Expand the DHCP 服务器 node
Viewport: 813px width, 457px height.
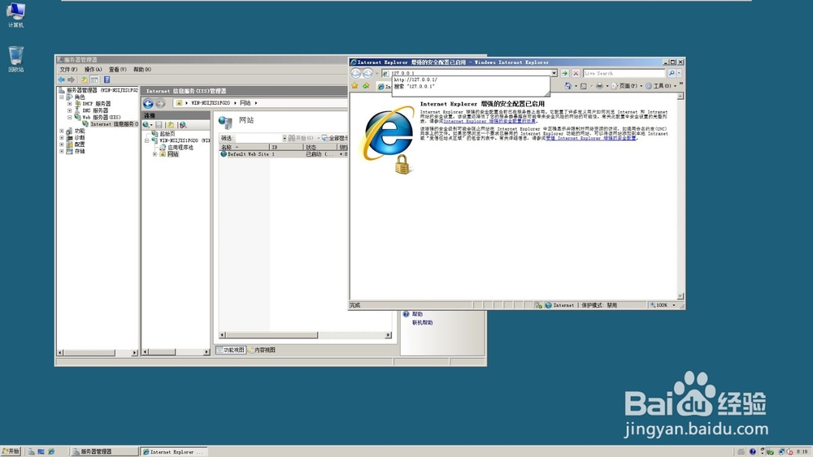[x=69, y=104]
